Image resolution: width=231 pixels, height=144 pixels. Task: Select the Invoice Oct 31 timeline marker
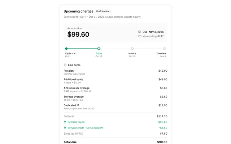click(x=132, y=49)
